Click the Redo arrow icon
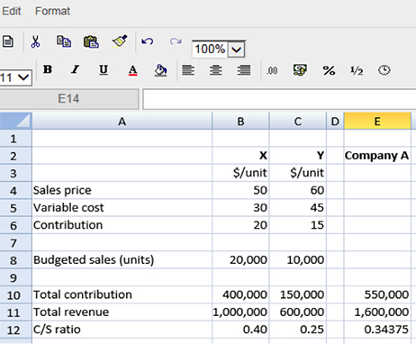The image size is (416, 344). 176,41
